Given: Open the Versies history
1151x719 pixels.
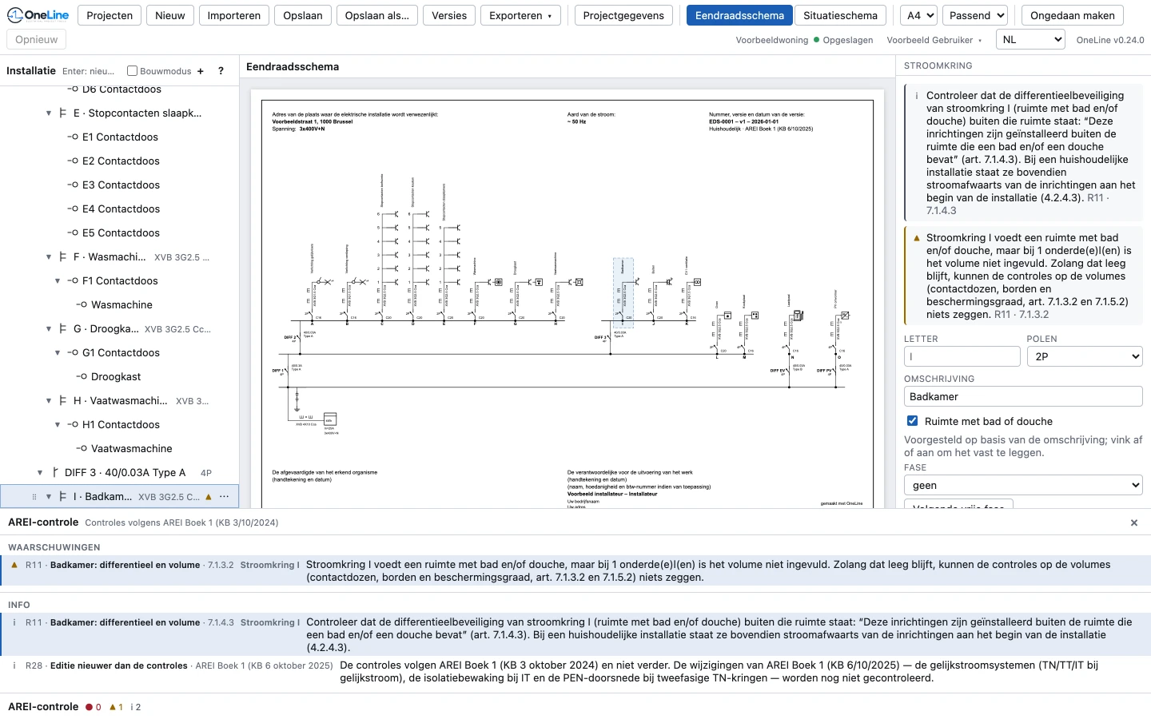Looking at the screenshot, I should (449, 15).
